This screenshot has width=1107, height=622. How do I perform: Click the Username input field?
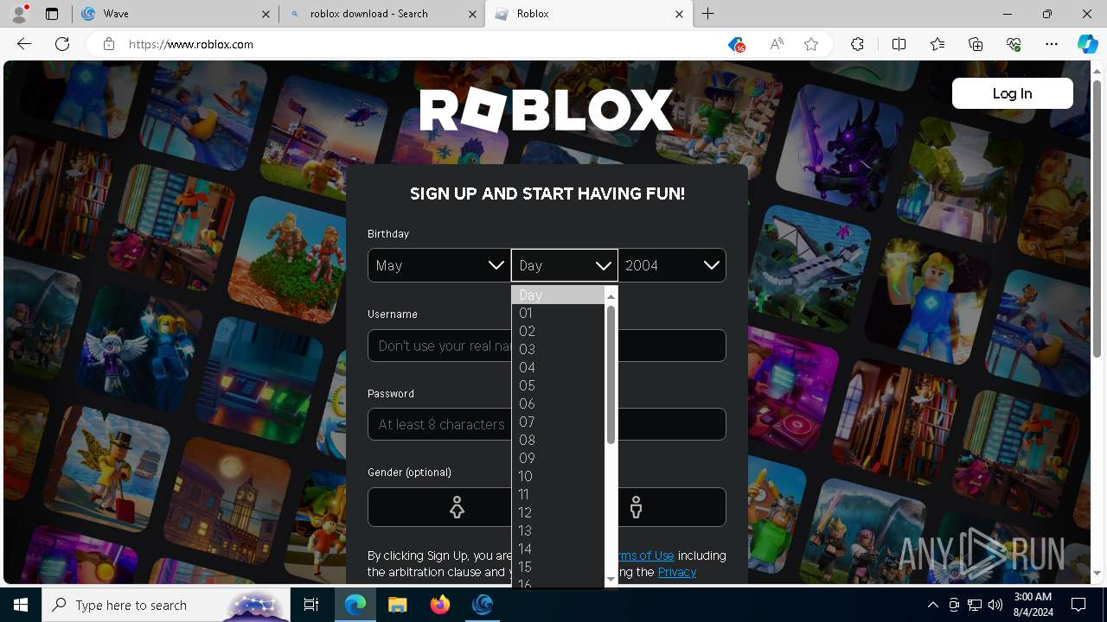click(547, 346)
